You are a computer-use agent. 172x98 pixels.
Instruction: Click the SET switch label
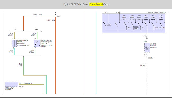(143, 28)
